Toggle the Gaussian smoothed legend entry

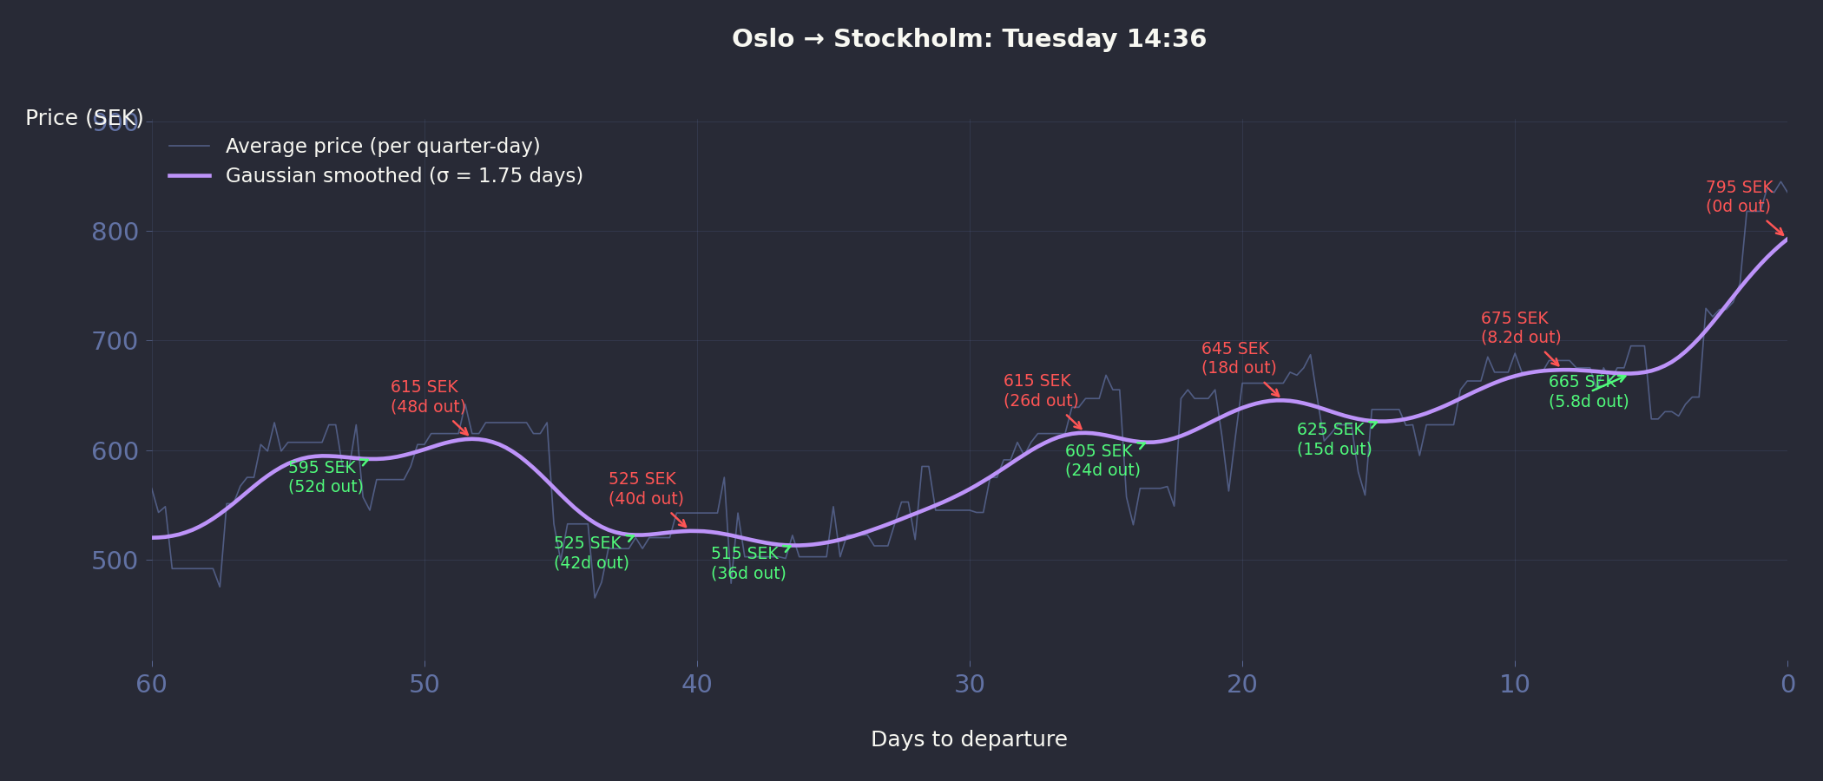404,175
